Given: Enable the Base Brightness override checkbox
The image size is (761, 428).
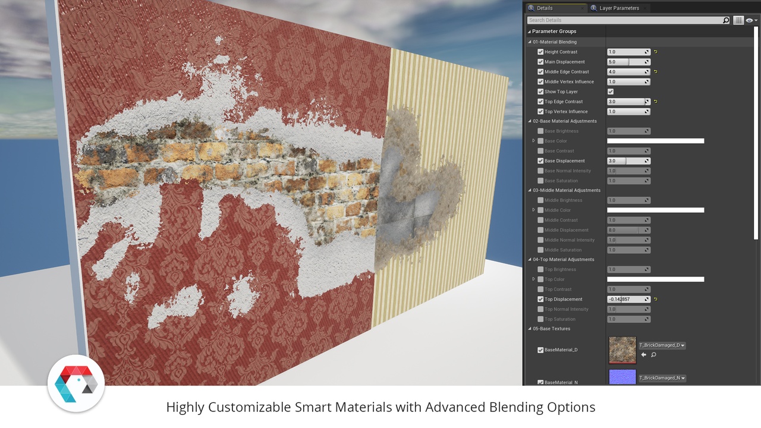Looking at the screenshot, I should point(540,131).
